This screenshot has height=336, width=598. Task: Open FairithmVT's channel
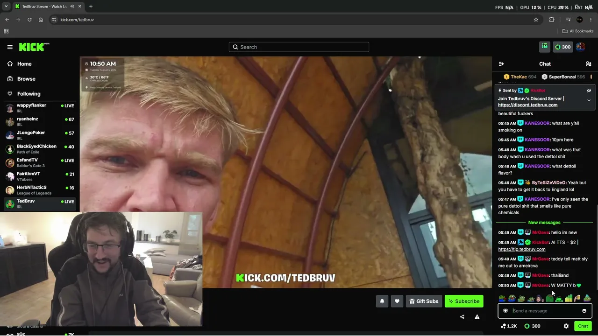click(x=40, y=176)
